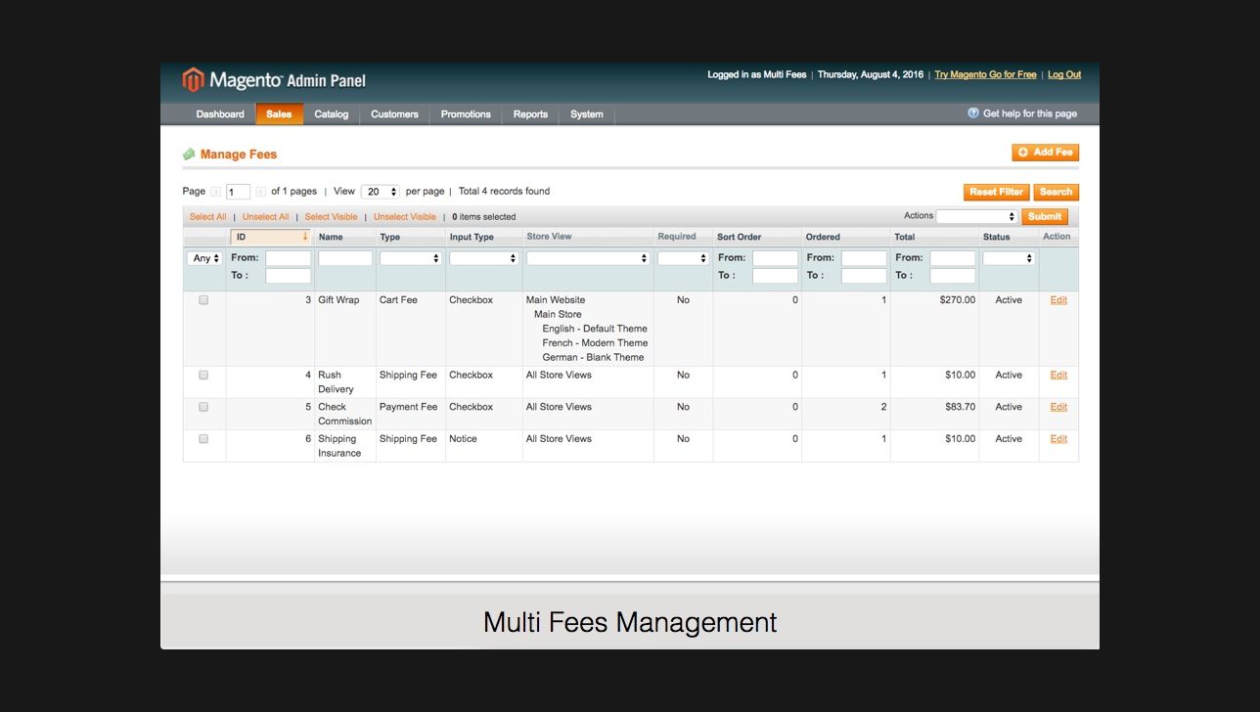The image size is (1260, 712).
Task: Open 'Try Magento Go for Free' link
Action: click(985, 74)
